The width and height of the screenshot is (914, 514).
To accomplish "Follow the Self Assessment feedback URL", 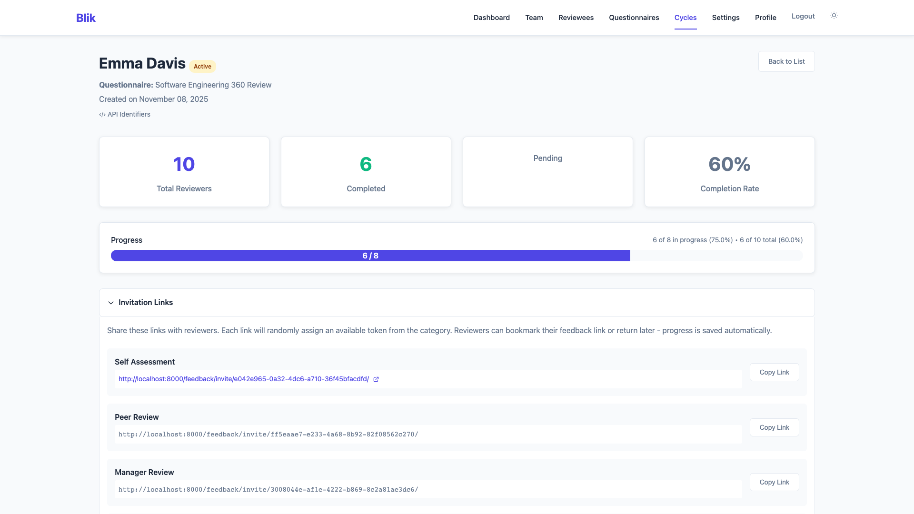I will coord(243,379).
